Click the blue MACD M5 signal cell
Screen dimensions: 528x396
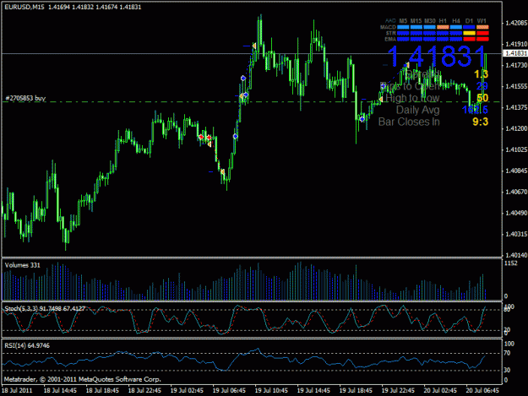click(403, 27)
